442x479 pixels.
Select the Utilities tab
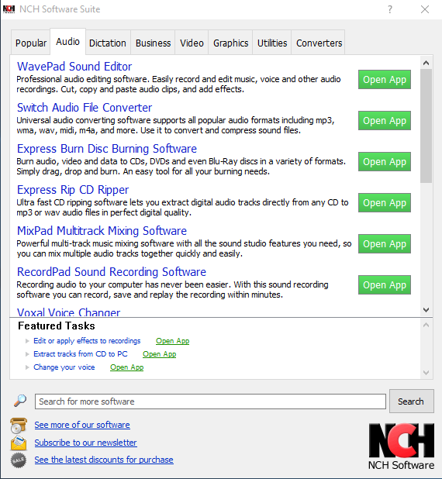[272, 43]
